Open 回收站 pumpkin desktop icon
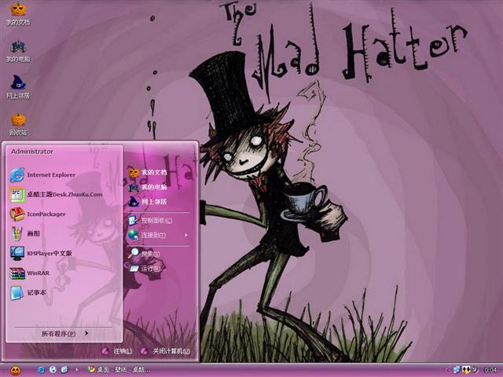The image size is (503, 377). coord(18,124)
